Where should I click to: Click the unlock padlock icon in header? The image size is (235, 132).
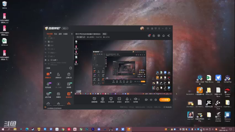[x=154, y=35]
